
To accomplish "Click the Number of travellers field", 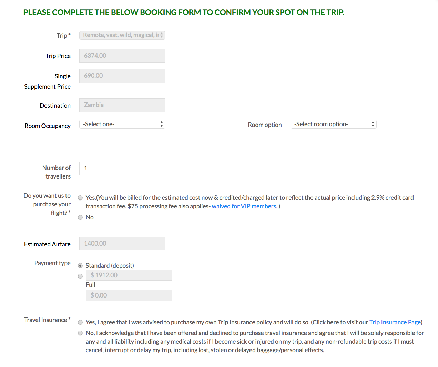I will 122,168.
